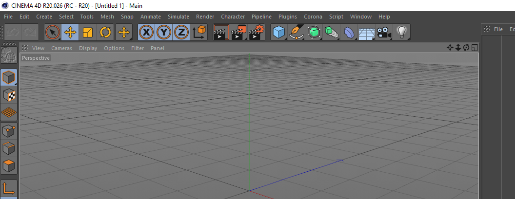Add a Cube primitive object
The height and width of the screenshot is (199, 515).
coord(279,32)
